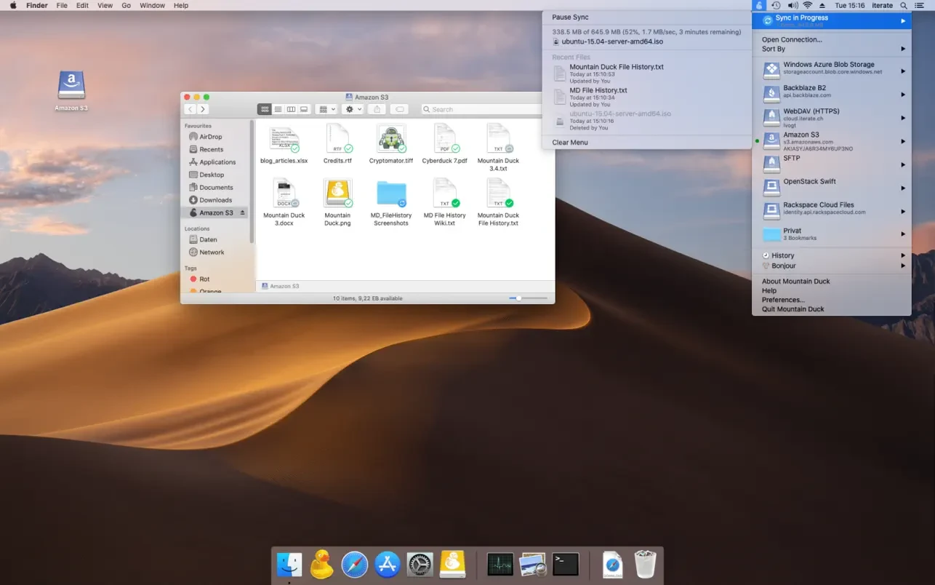
Task: Open Cyberduck from the Dock
Action: (x=322, y=565)
